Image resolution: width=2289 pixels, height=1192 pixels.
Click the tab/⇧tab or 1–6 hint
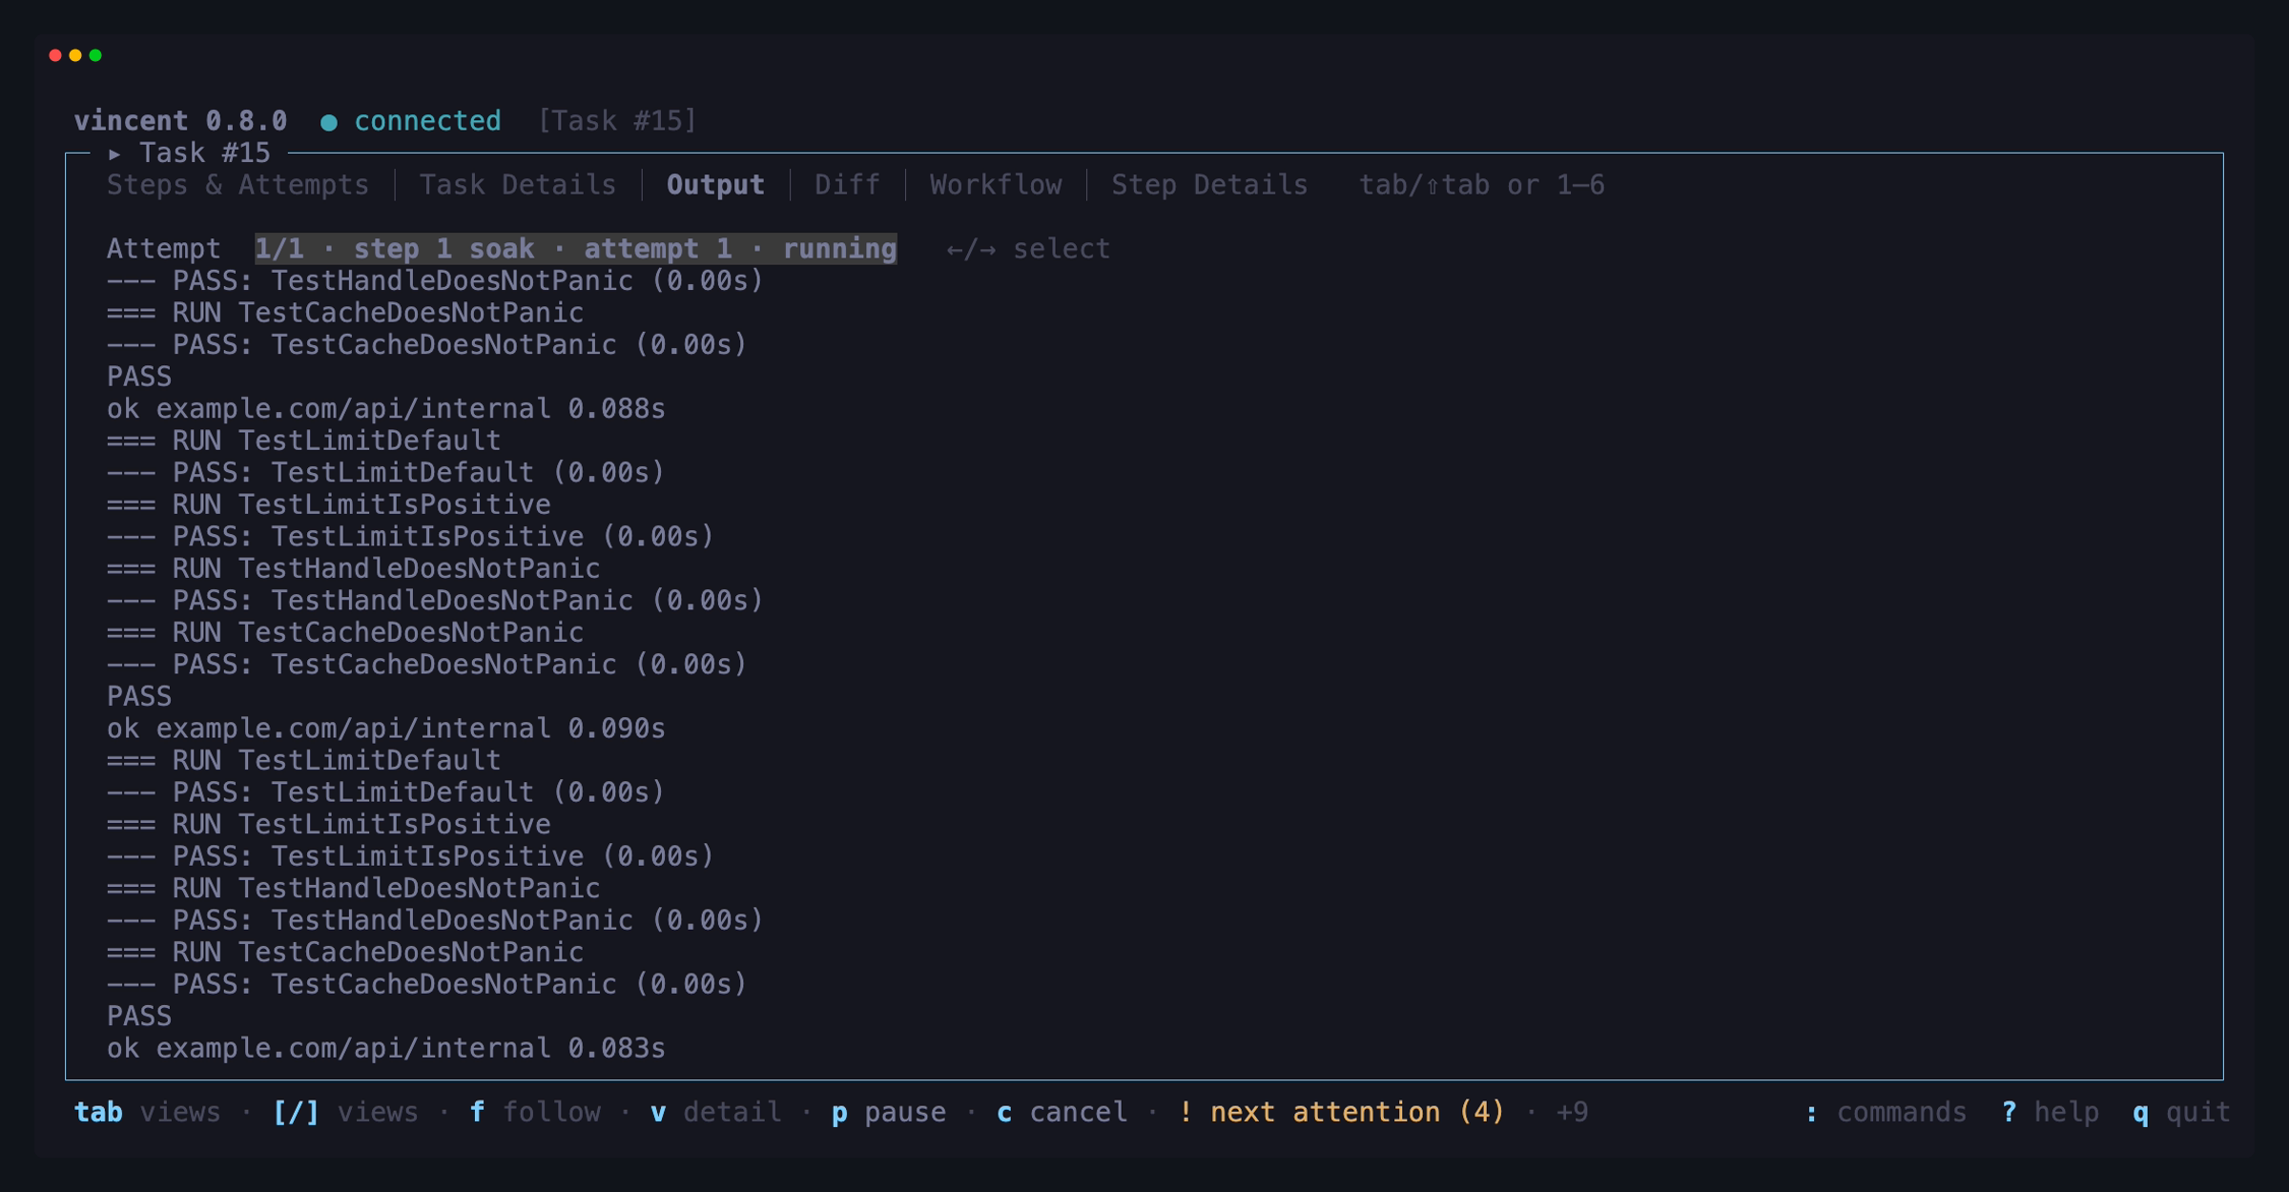click(1481, 185)
